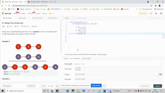Collapse code fold arrow on line 1
The height and width of the screenshot is (93, 165).
click(67, 22)
